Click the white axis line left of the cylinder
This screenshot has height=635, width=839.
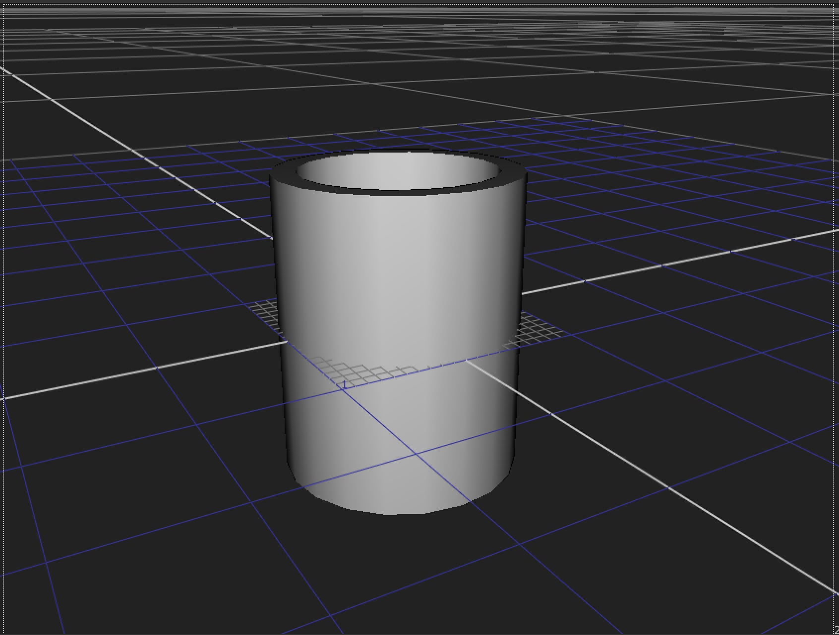149,369
